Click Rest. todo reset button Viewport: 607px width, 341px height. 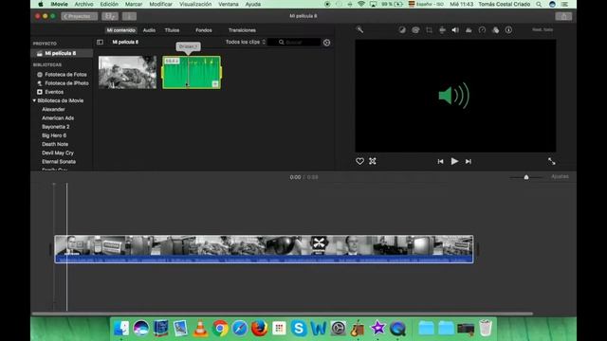[543, 29]
